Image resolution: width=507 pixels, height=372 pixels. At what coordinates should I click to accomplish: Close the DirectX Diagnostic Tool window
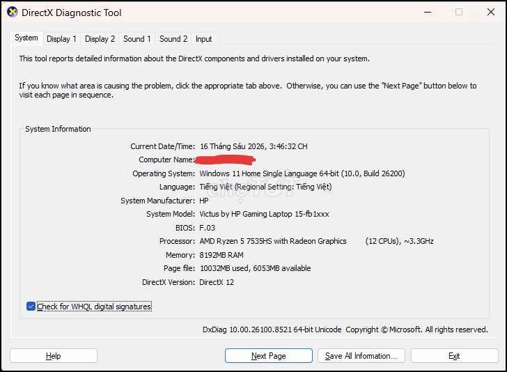coord(491,13)
